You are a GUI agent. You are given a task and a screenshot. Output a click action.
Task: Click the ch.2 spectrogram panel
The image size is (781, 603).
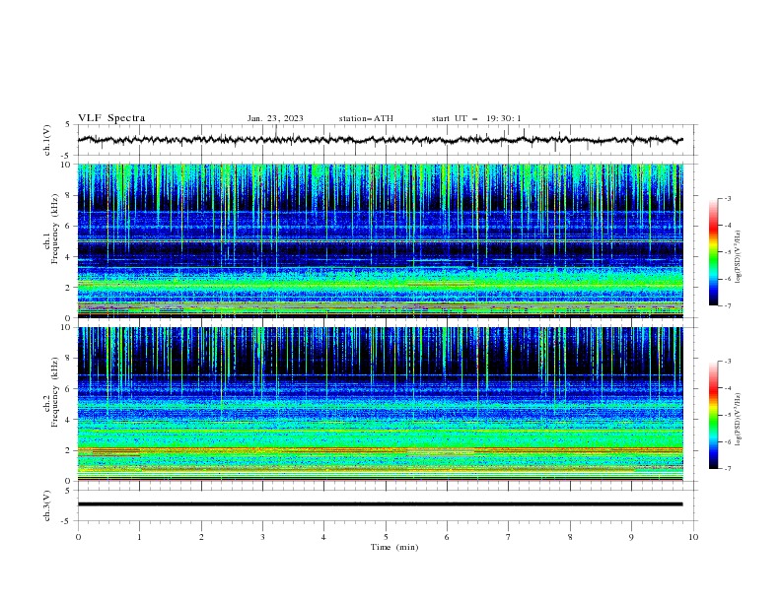(x=380, y=404)
